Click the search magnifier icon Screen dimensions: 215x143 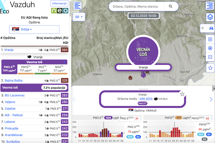tap(171, 6)
